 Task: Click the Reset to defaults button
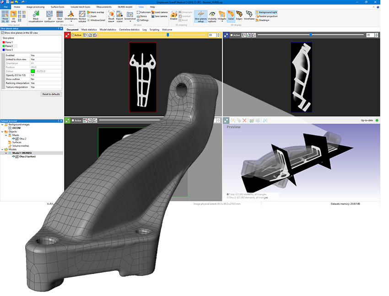coord(51,94)
